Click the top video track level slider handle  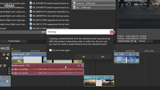pos(7,58)
